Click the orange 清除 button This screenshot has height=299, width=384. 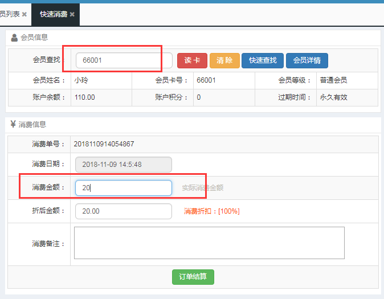coord(224,60)
